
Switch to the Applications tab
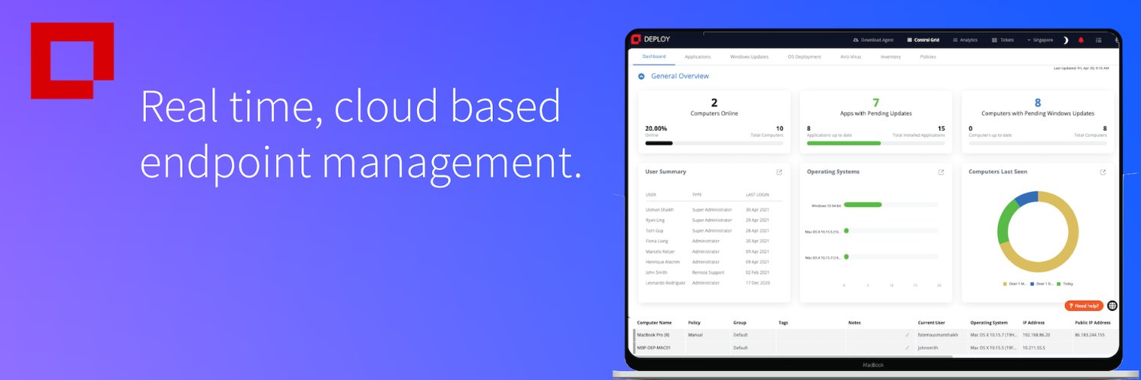click(698, 57)
